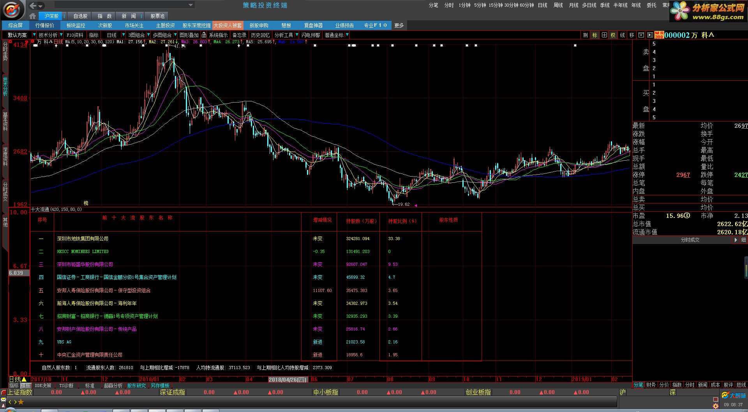Open 备忘录 in the toolbar
The width and height of the screenshot is (748, 412).
[239, 35]
